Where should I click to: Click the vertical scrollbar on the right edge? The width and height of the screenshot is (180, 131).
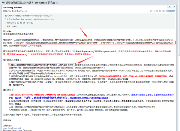[179, 28]
